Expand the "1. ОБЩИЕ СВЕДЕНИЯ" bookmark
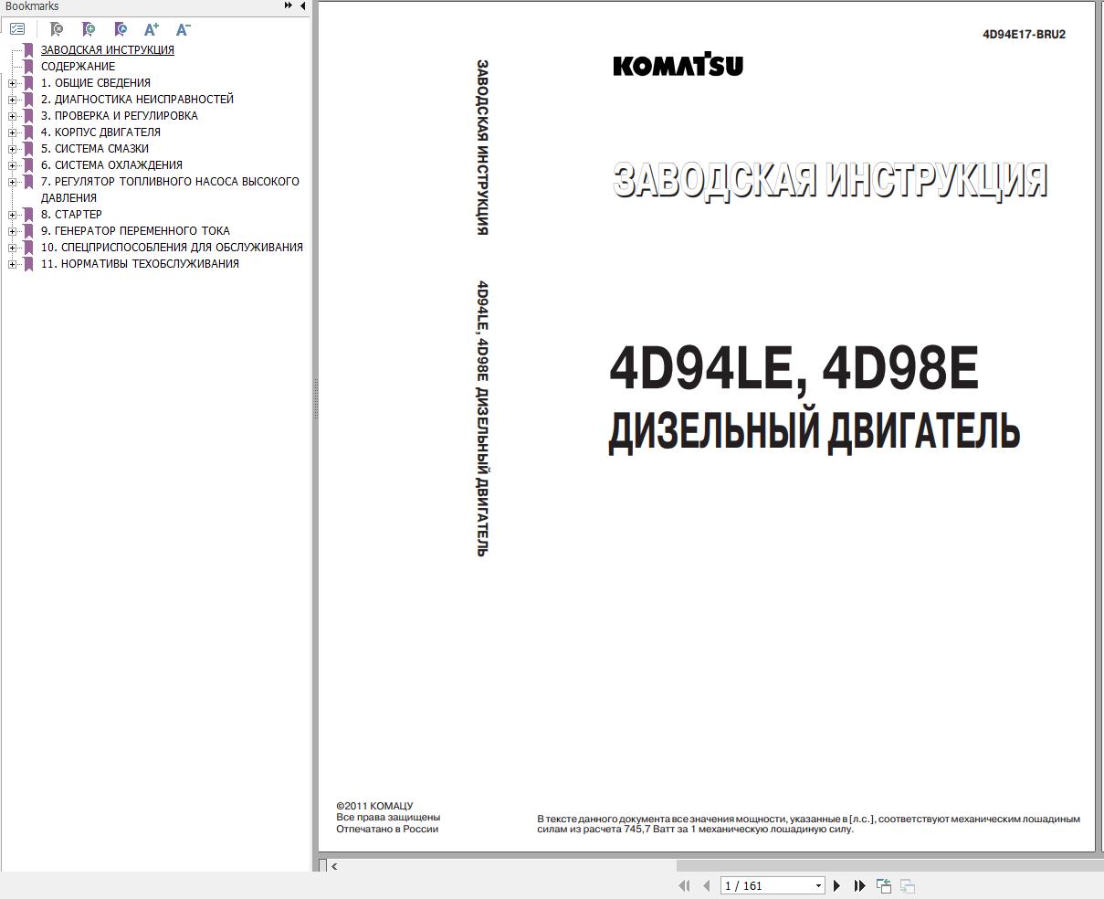The height and width of the screenshot is (899, 1104). point(10,82)
